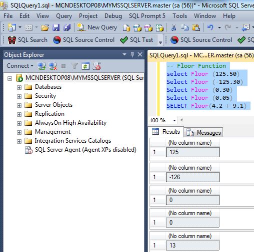
Task: Save the query with the Save icon
Action: click(56, 27)
